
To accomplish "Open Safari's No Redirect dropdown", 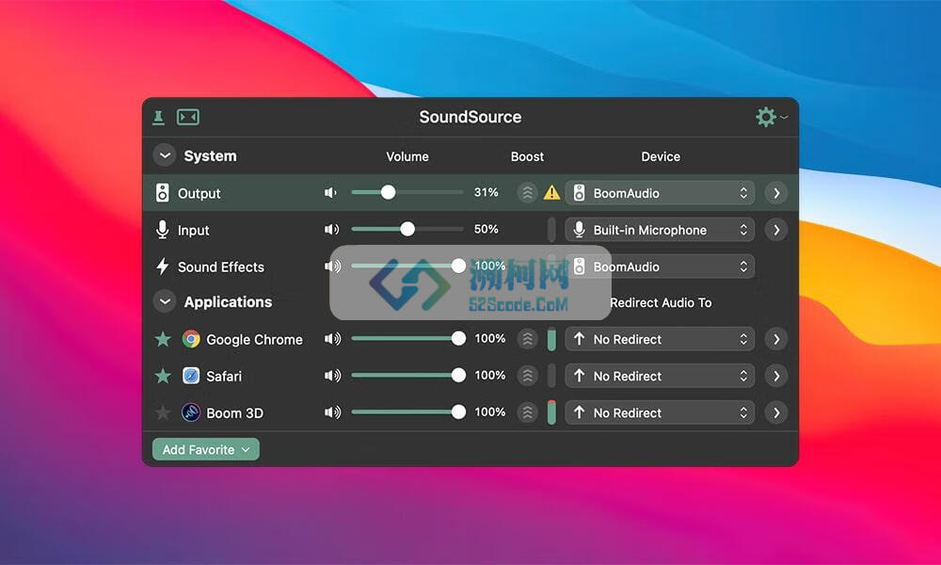I will [x=660, y=376].
